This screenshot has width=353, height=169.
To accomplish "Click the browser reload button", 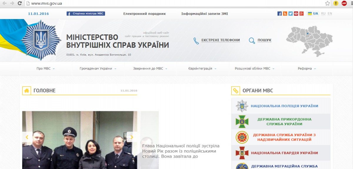I will [19, 3].
